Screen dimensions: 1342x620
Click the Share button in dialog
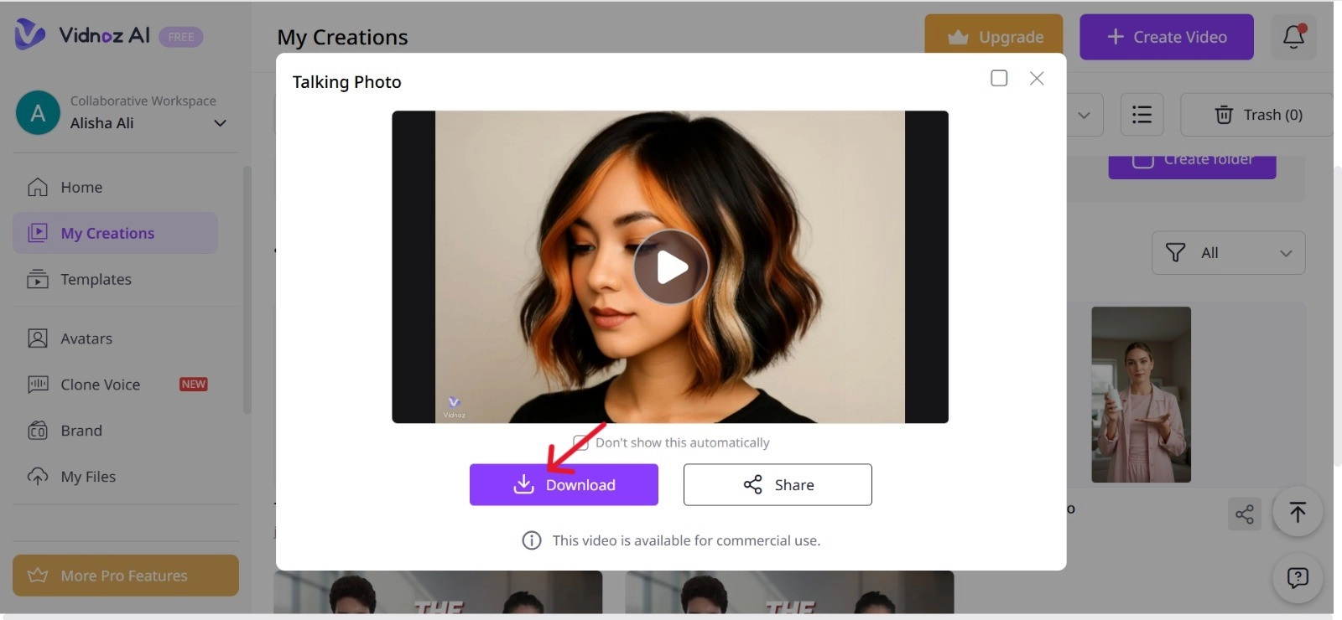pos(778,484)
